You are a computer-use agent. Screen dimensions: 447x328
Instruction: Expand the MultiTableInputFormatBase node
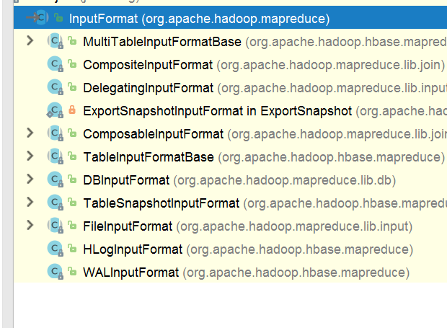tap(30, 41)
